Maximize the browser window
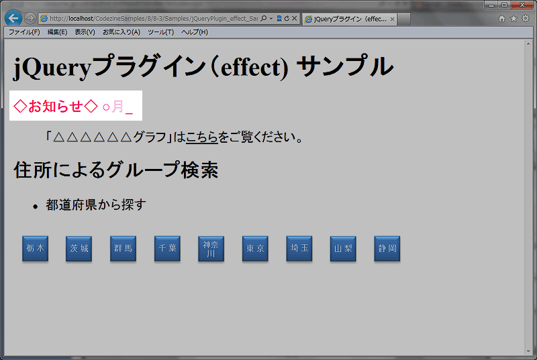This screenshot has width=537, height=360. [x=504, y=5]
